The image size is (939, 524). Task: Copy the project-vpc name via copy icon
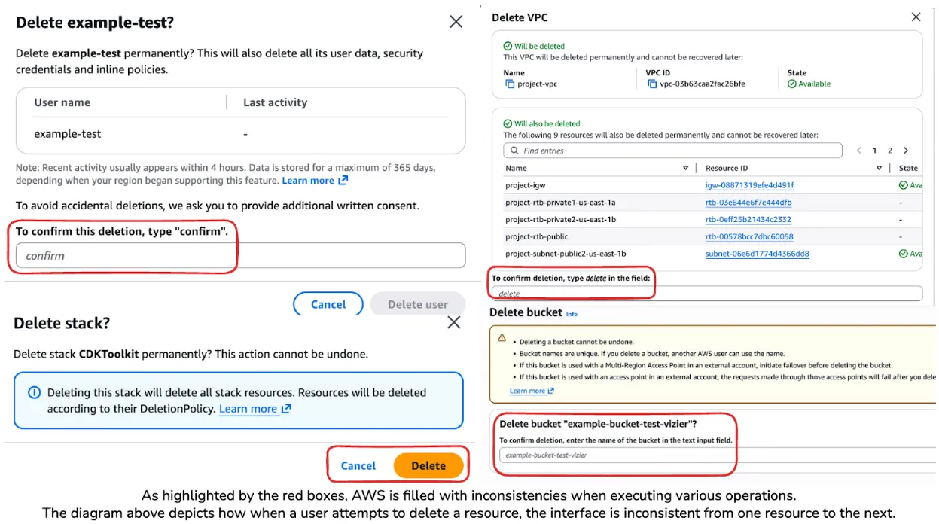(510, 84)
